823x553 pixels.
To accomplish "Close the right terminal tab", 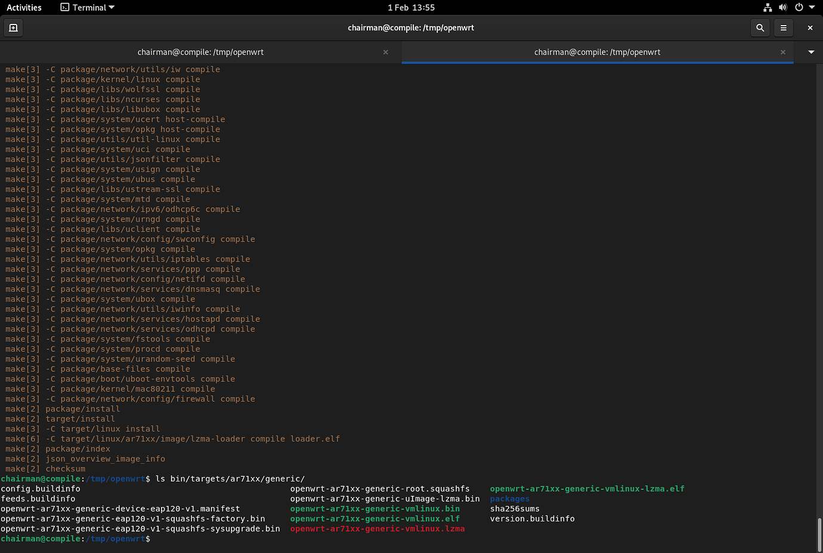I will 782,52.
